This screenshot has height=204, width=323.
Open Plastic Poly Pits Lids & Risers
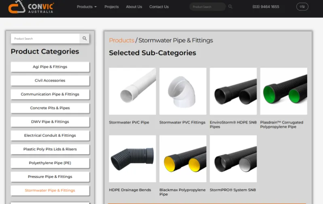pos(50,149)
